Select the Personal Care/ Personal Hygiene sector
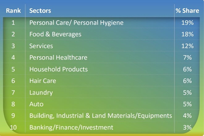Screen dimensions: 204x136 click(76, 23)
